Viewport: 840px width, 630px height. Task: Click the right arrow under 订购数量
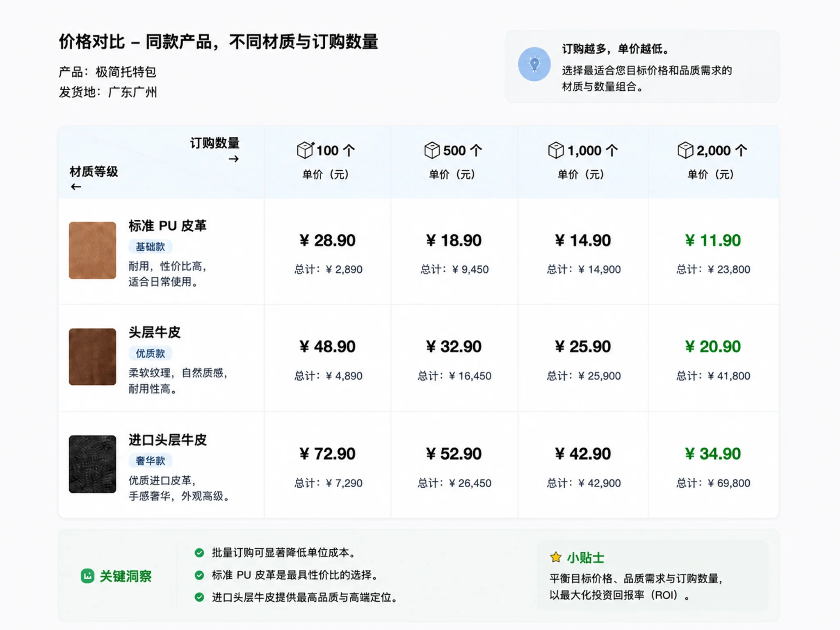(x=234, y=159)
